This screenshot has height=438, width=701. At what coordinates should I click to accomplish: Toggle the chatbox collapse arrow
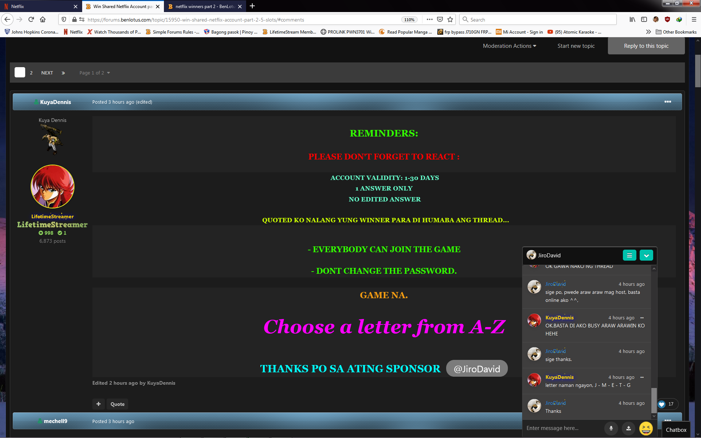[x=647, y=255]
